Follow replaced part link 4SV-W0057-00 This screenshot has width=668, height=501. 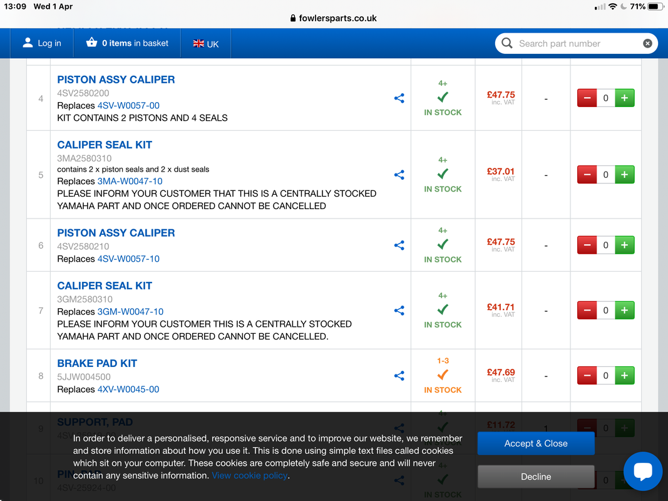pos(129,105)
